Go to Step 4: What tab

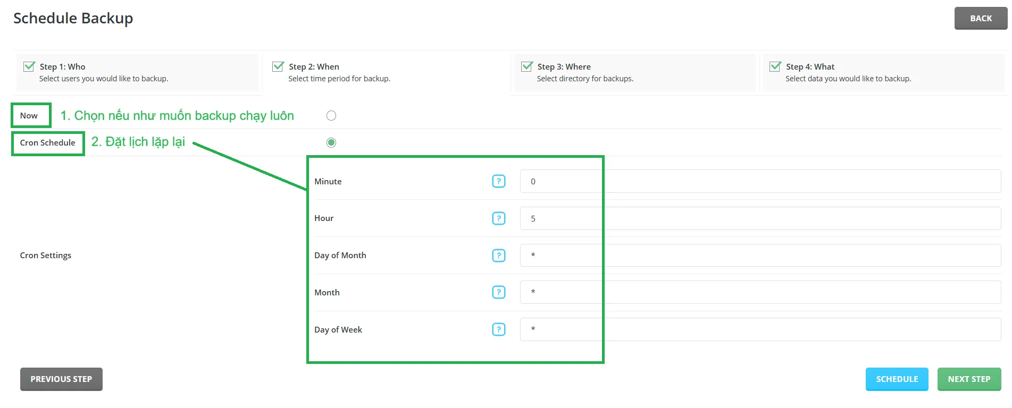pyautogui.click(x=884, y=72)
